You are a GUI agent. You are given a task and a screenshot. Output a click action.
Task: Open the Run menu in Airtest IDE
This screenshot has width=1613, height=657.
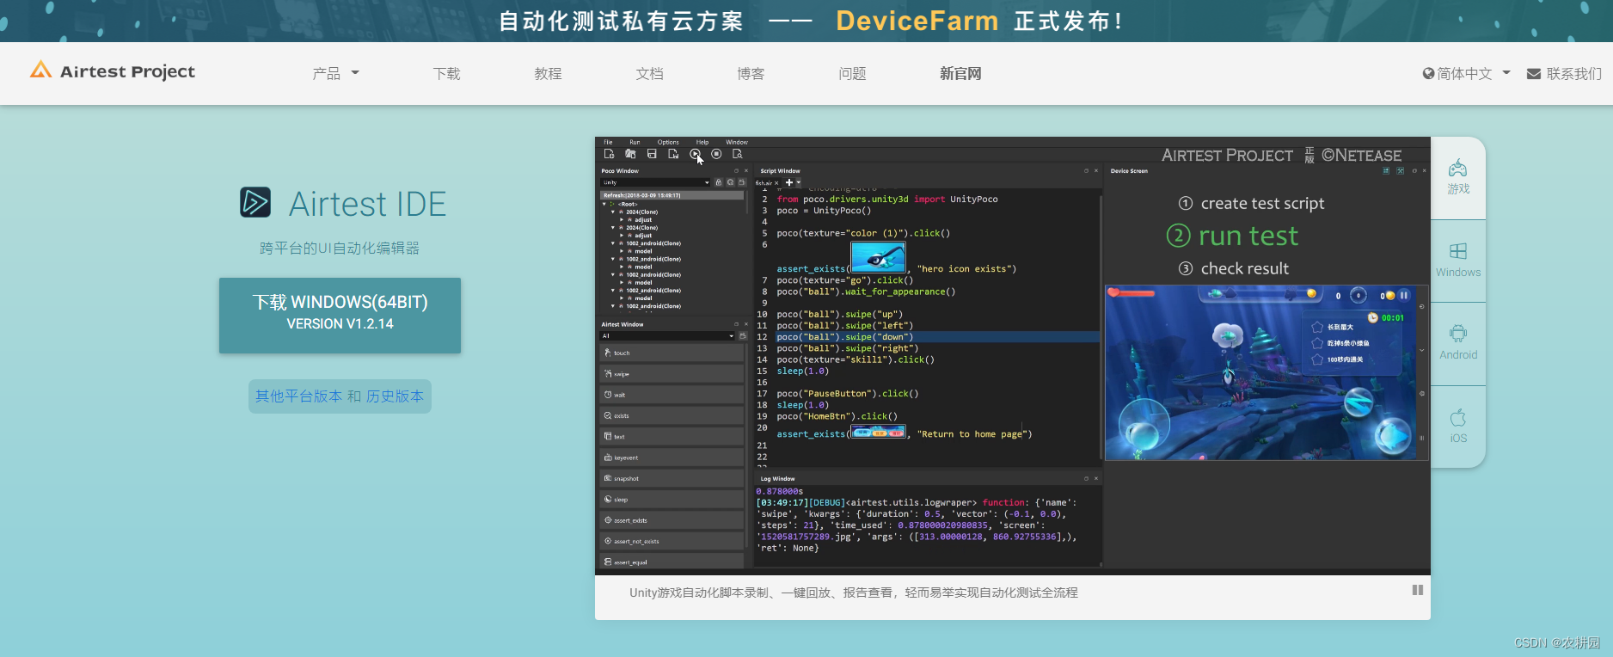[x=635, y=142]
